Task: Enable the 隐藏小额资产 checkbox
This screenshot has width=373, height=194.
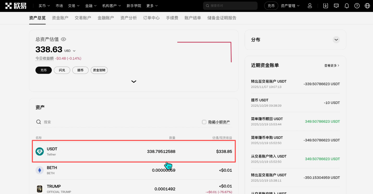Action: coord(204,122)
